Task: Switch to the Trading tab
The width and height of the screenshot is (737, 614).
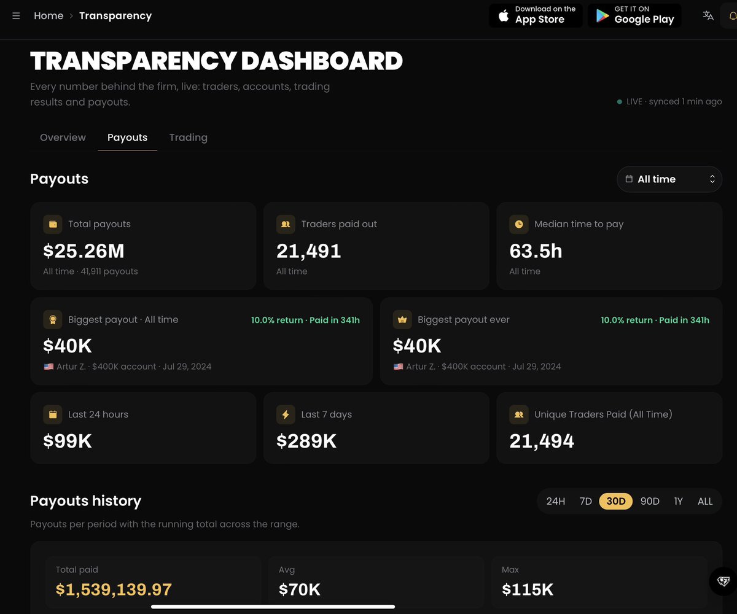Action: tap(189, 138)
